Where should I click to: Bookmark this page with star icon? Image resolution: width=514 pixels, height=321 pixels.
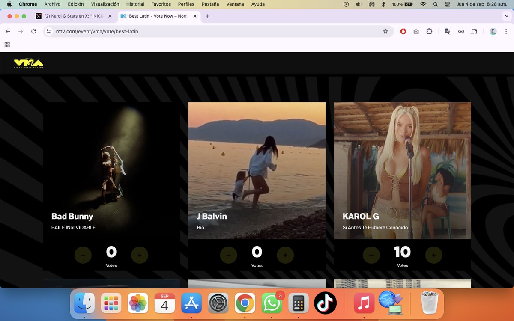click(x=385, y=31)
